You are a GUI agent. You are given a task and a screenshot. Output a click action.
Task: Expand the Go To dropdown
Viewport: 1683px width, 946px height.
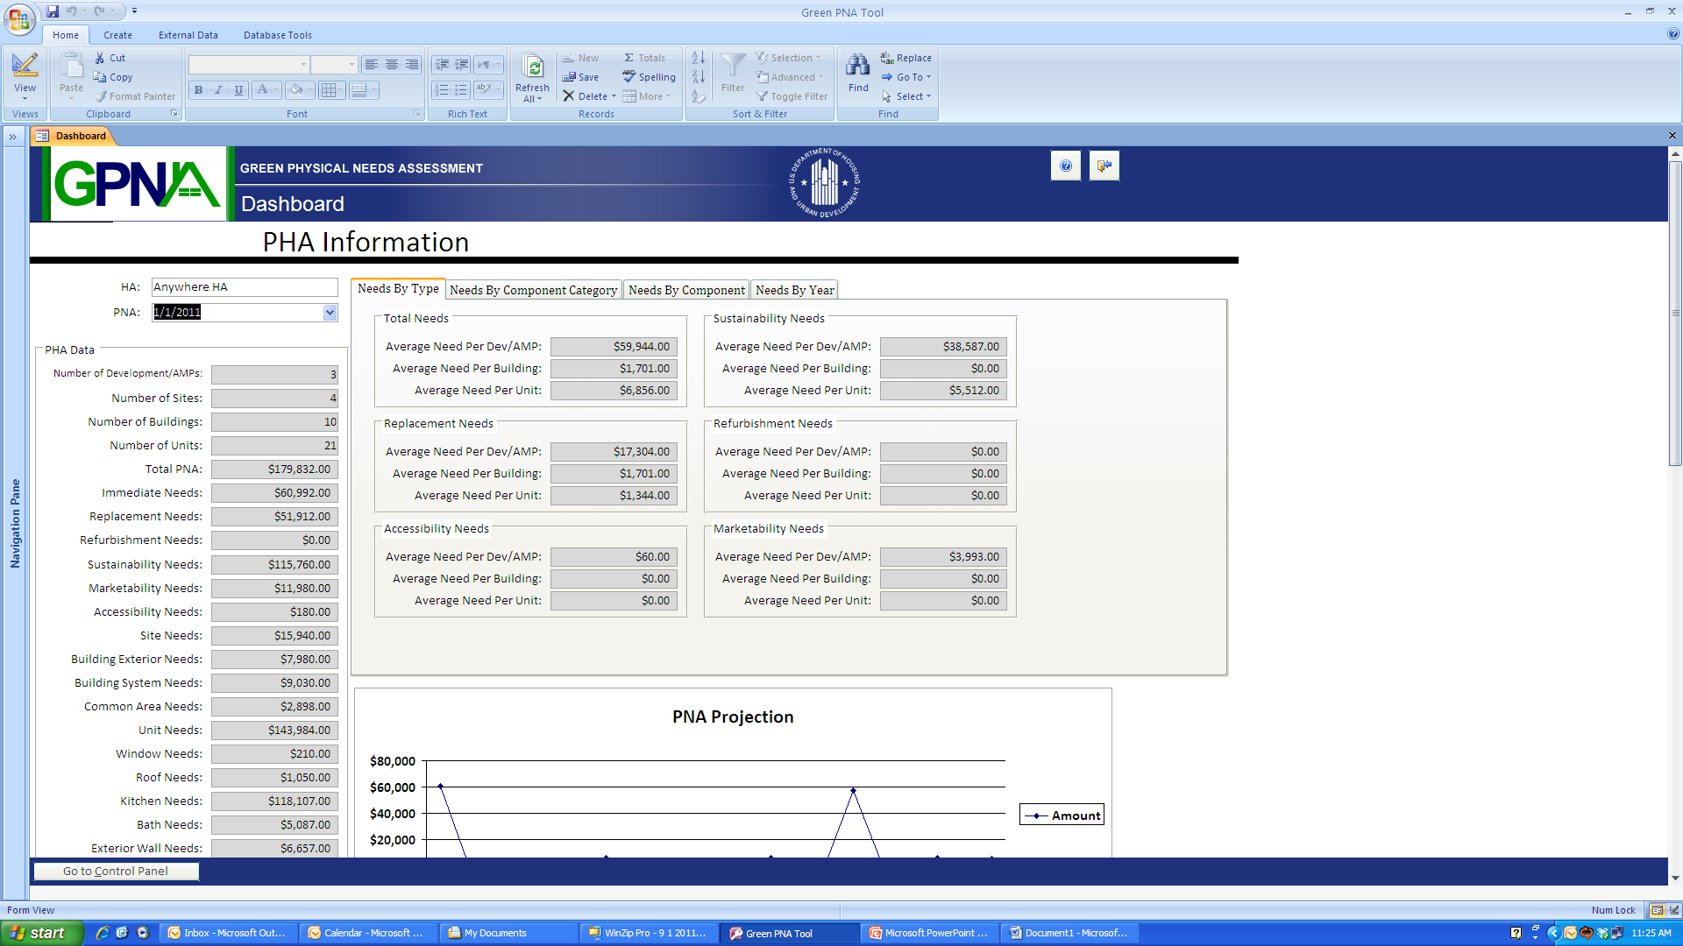[x=928, y=77]
